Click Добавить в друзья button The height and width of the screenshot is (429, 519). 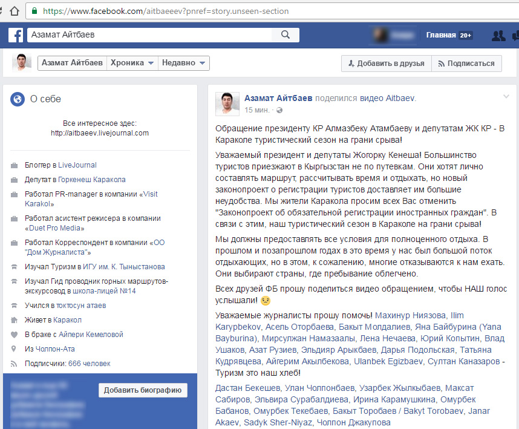386,64
